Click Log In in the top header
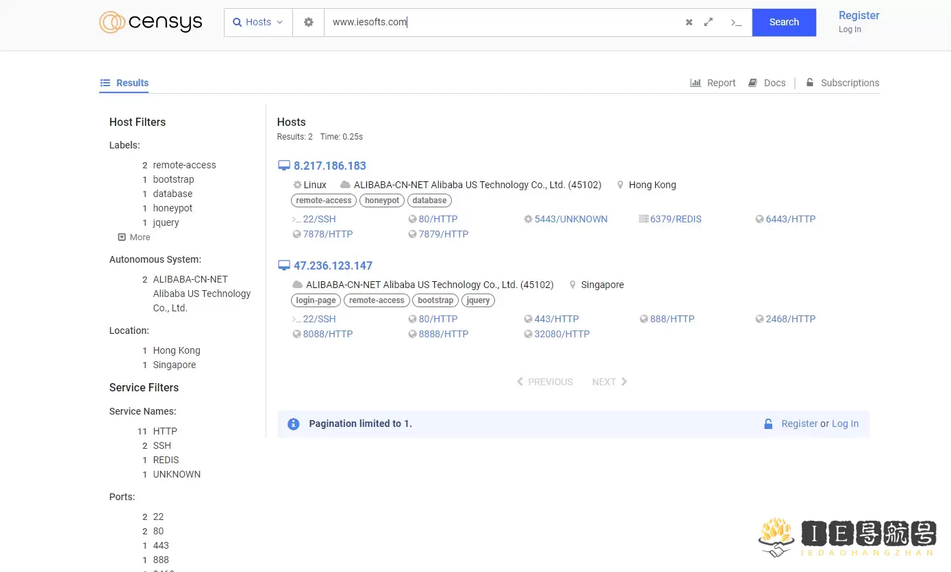The image size is (951, 572). point(850,29)
